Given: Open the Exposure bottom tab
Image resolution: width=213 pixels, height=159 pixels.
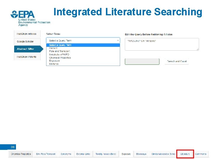Looking at the screenshot, I should [x=126, y=154].
